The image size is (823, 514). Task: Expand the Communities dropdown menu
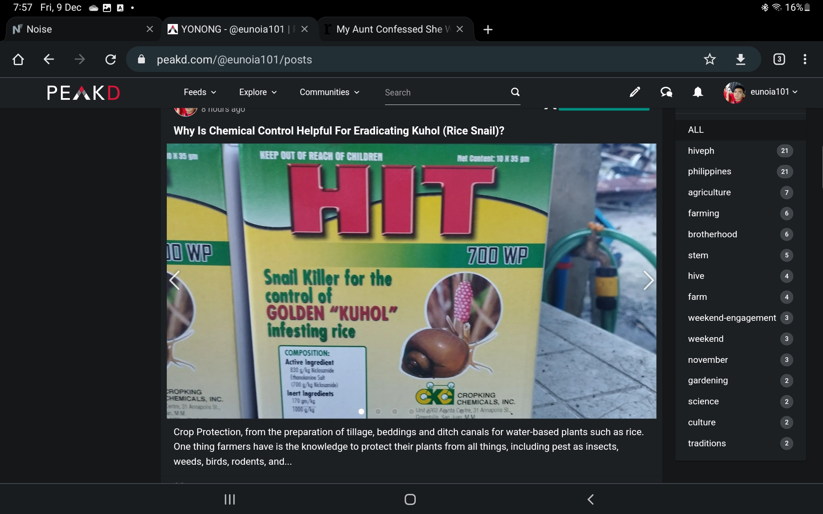[x=330, y=92]
